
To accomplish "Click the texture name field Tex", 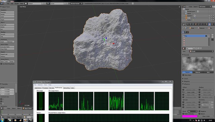I will click(189, 48).
